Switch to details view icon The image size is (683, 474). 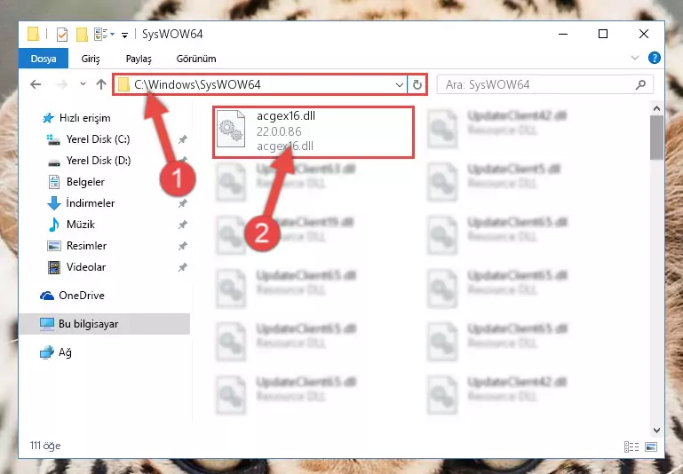pos(631,446)
